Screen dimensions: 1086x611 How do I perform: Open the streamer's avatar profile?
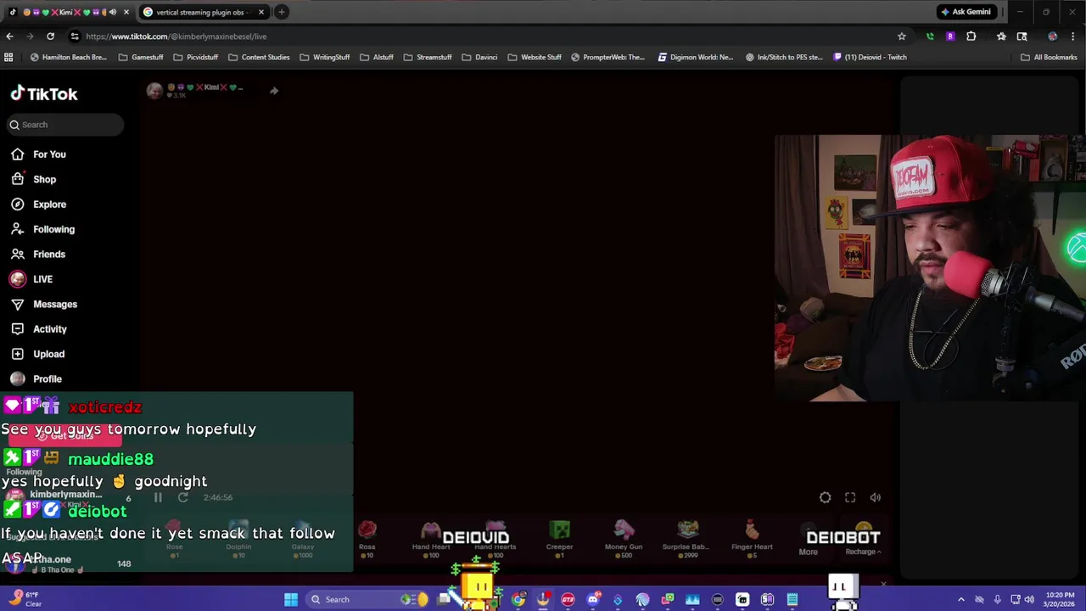click(154, 91)
